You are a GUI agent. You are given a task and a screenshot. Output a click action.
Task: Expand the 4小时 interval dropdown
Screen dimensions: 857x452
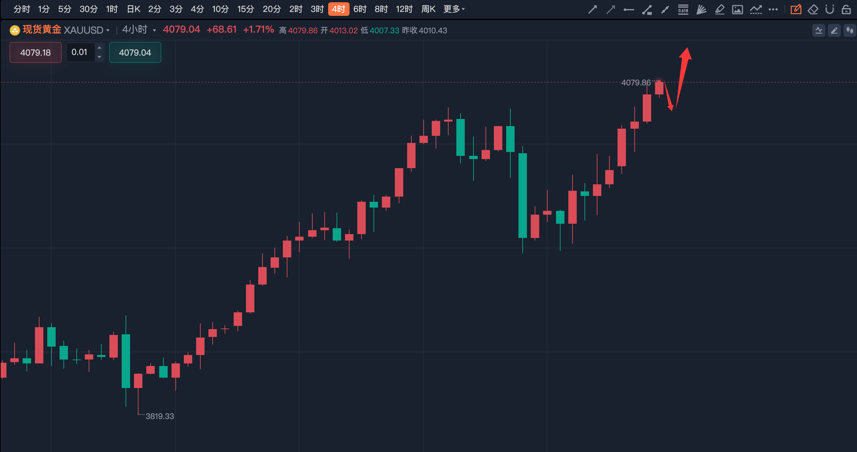(154, 30)
